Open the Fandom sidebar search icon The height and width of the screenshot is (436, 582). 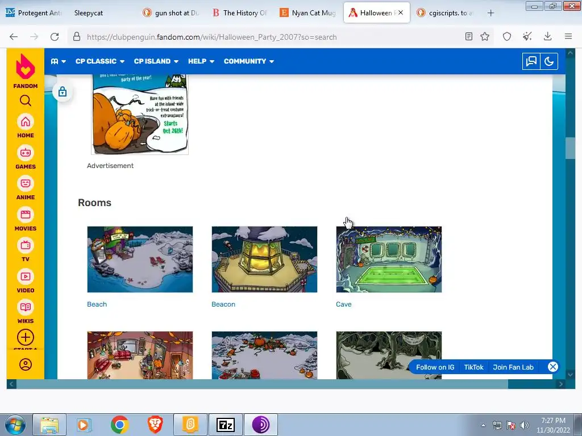[25, 100]
